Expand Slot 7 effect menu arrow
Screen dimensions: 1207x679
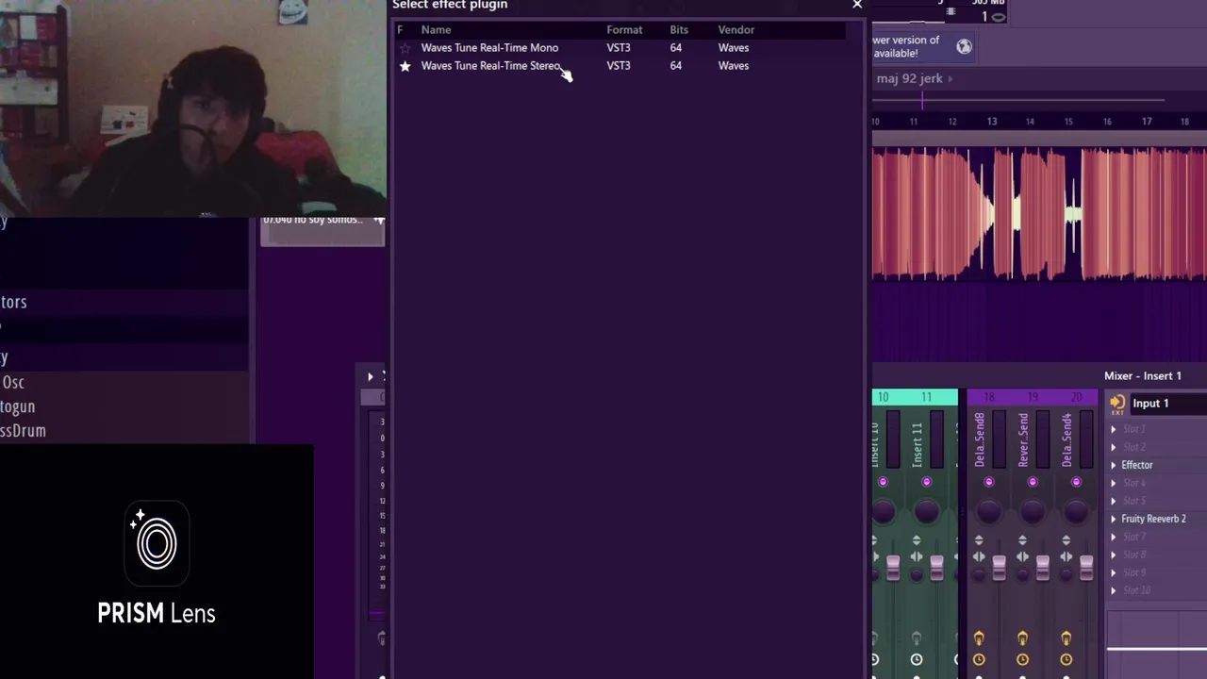[x=1113, y=538]
